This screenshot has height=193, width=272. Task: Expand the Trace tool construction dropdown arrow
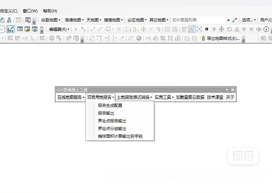coord(113,29)
